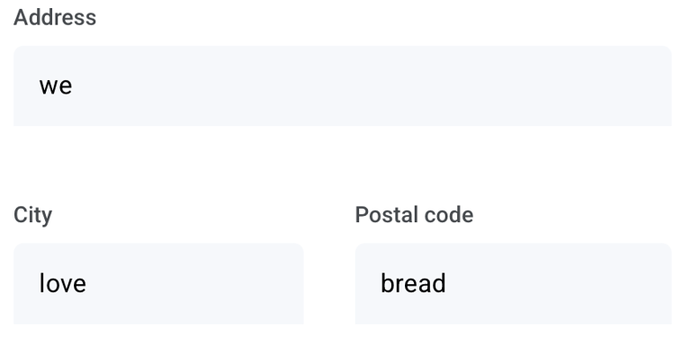The width and height of the screenshot is (691, 358).
Task: Click the Address field label
Action: 55,18
